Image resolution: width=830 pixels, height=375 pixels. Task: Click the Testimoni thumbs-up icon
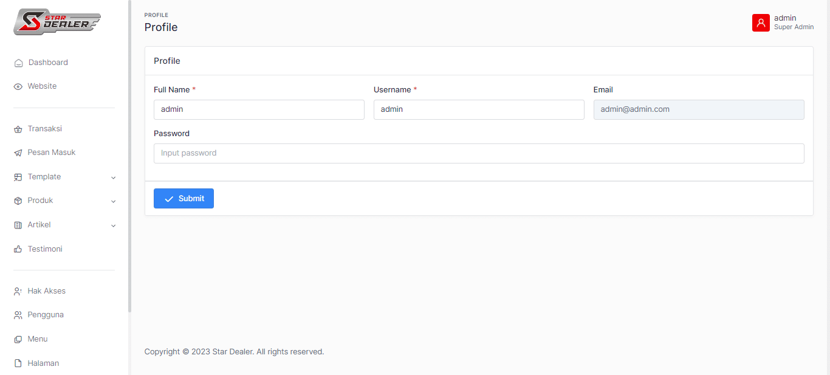point(18,249)
